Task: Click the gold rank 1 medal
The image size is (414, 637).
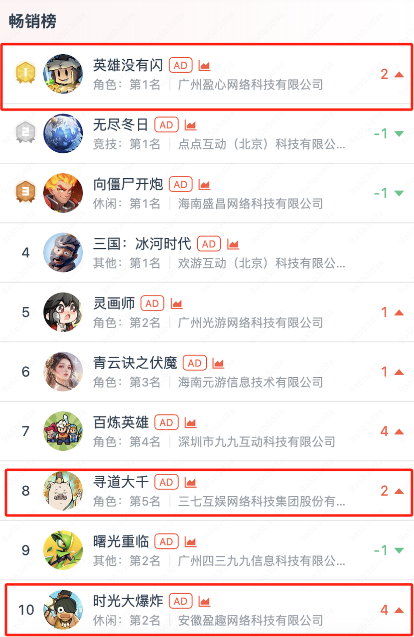Action: [x=25, y=74]
